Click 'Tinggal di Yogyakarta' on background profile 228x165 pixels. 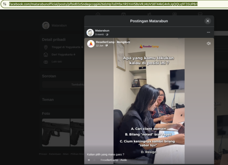(x=66, y=47)
